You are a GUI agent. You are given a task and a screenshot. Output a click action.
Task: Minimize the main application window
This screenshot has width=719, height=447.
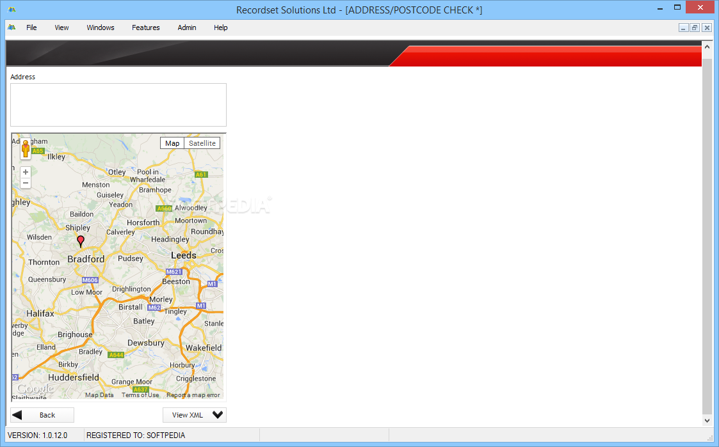pos(660,8)
